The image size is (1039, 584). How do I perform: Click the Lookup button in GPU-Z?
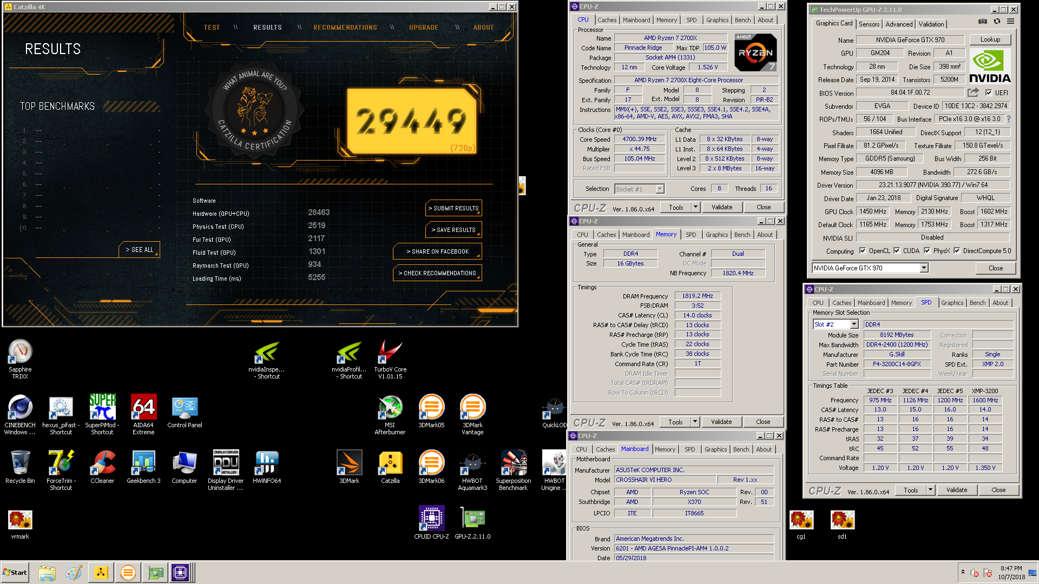pyautogui.click(x=990, y=39)
